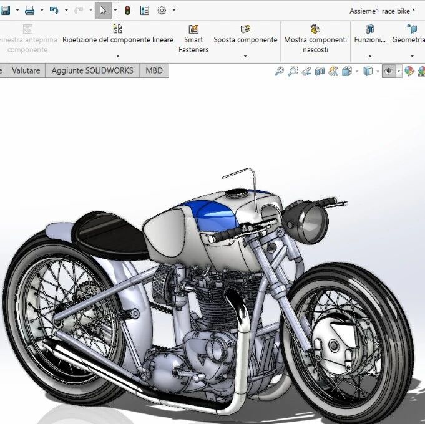The image size is (425, 424).
Task: Click the Sposta componente icon
Action: [245, 29]
